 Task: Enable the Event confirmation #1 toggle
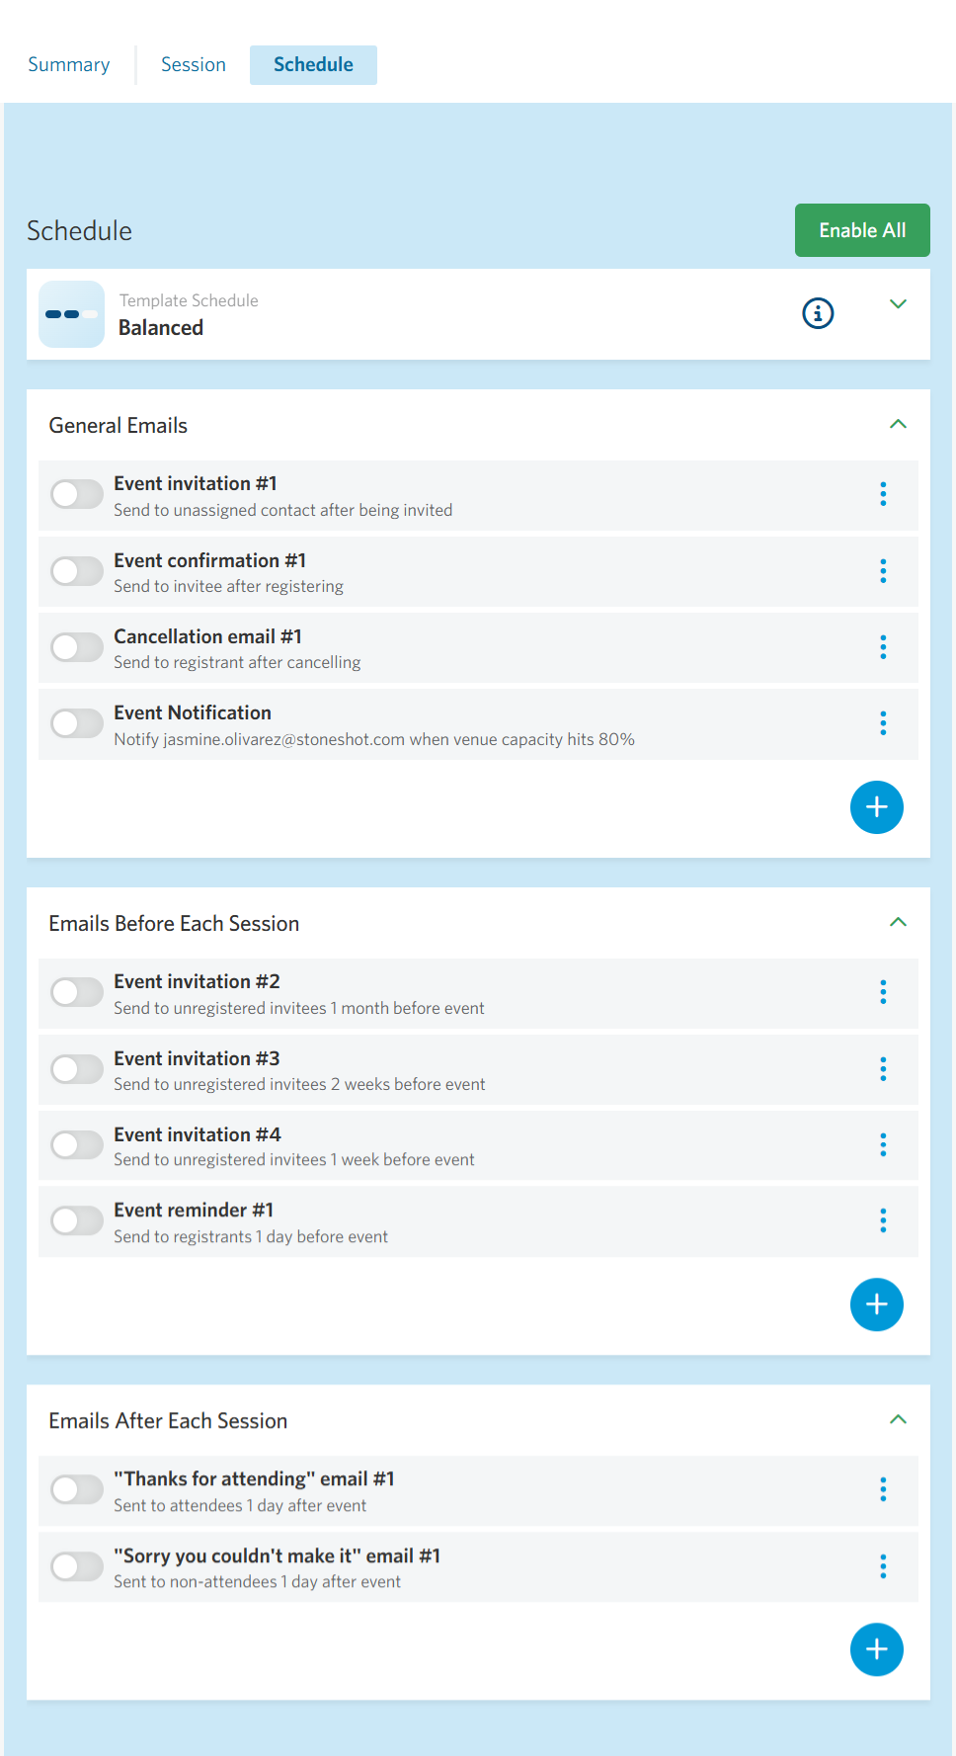77,570
